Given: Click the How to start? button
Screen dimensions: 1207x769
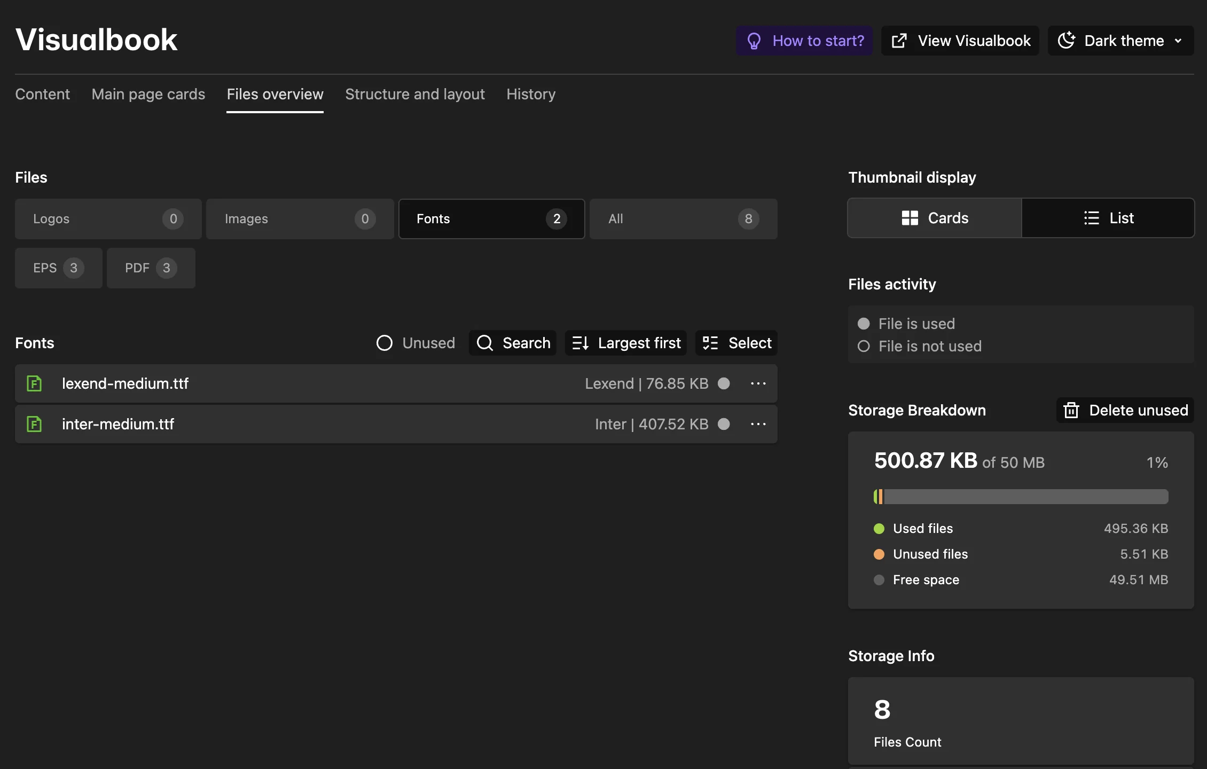Looking at the screenshot, I should tap(804, 41).
